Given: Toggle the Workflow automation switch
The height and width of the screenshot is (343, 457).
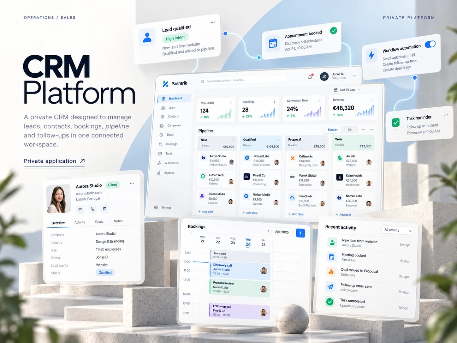Looking at the screenshot, I should [430, 44].
